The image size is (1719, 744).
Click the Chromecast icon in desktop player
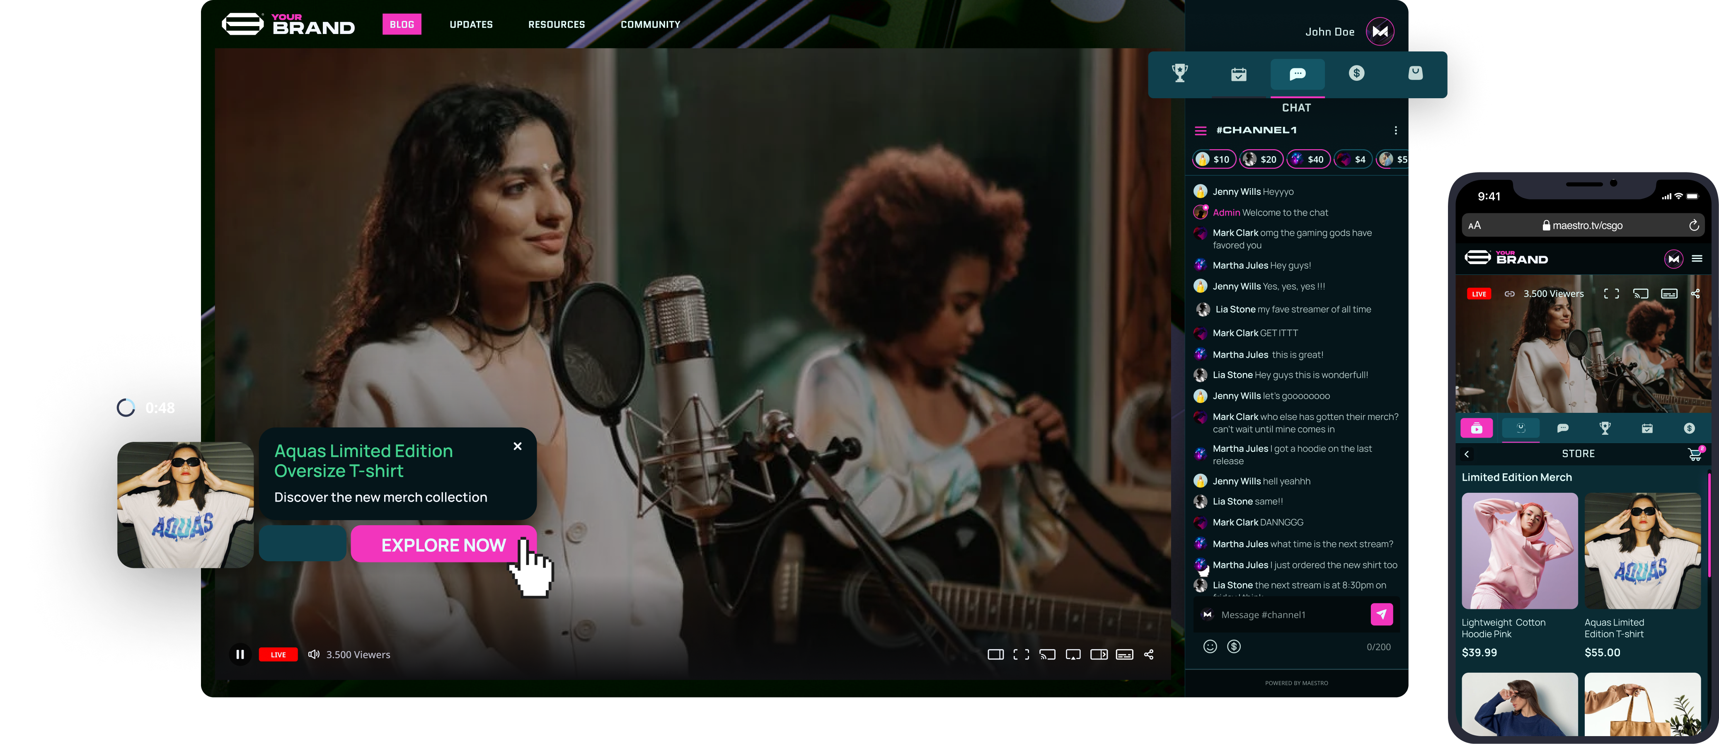(1047, 654)
